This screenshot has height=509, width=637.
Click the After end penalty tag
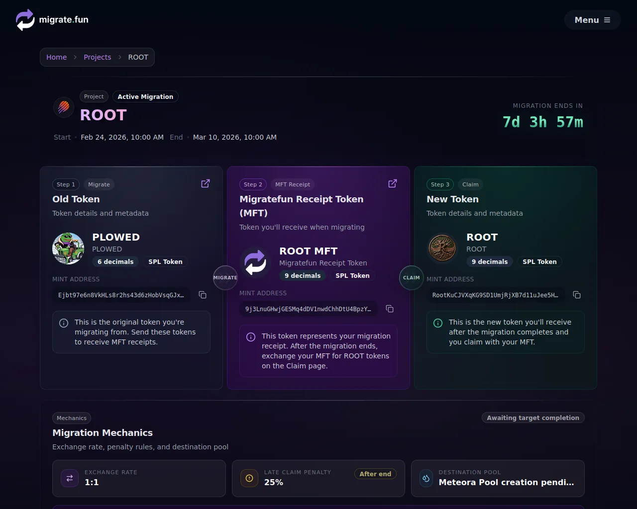click(x=375, y=474)
